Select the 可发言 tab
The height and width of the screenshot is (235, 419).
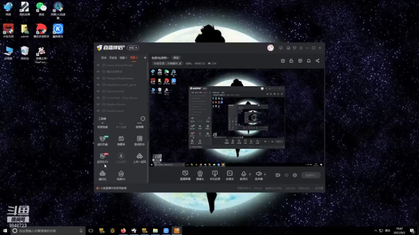[x=113, y=57]
